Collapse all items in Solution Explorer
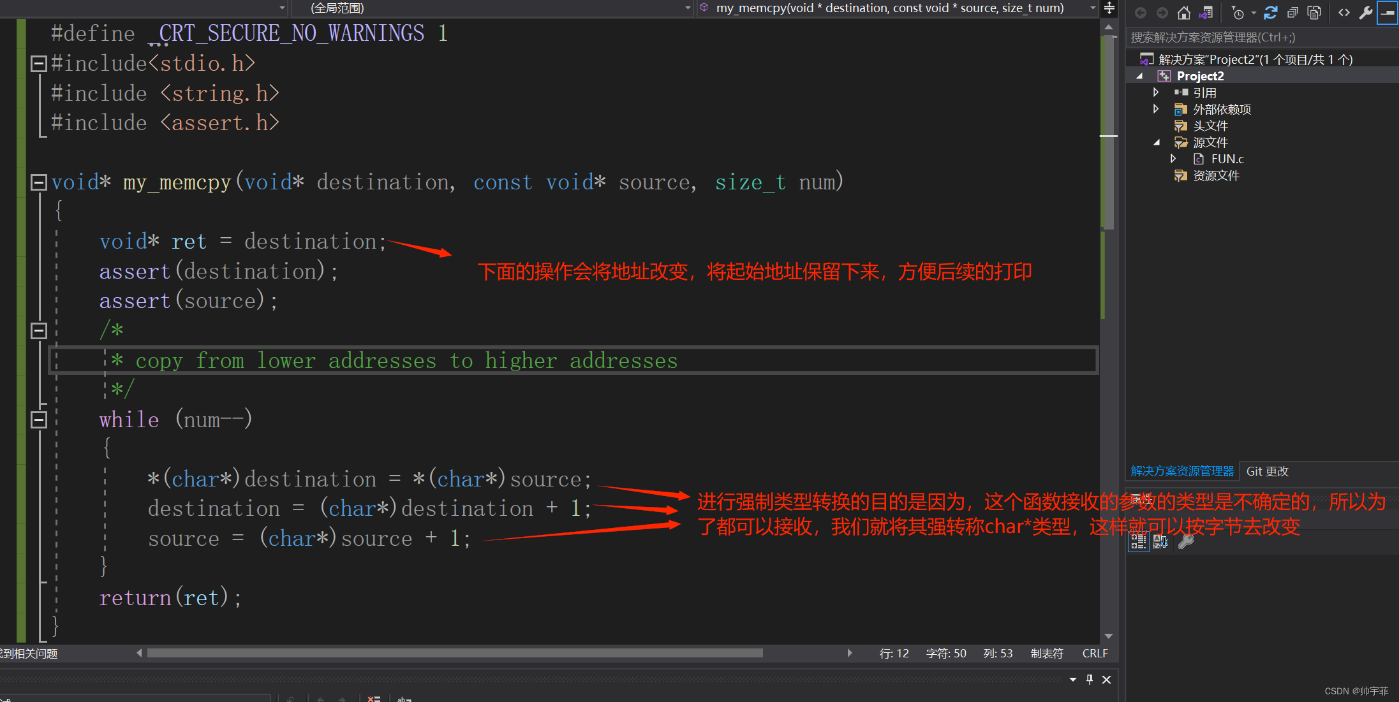This screenshot has height=702, width=1399. click(1292, 13)
